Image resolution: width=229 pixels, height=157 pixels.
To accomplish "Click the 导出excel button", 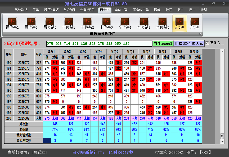I will 163,43.
